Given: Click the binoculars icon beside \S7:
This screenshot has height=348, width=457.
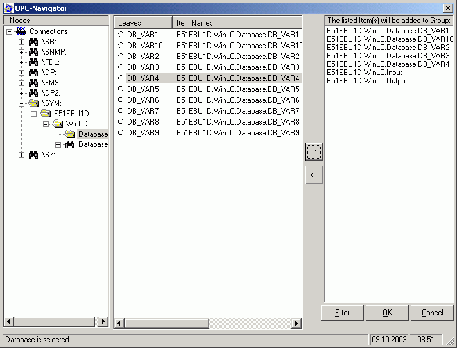Looking at the screenshot, I should click(x=33, y=155).
